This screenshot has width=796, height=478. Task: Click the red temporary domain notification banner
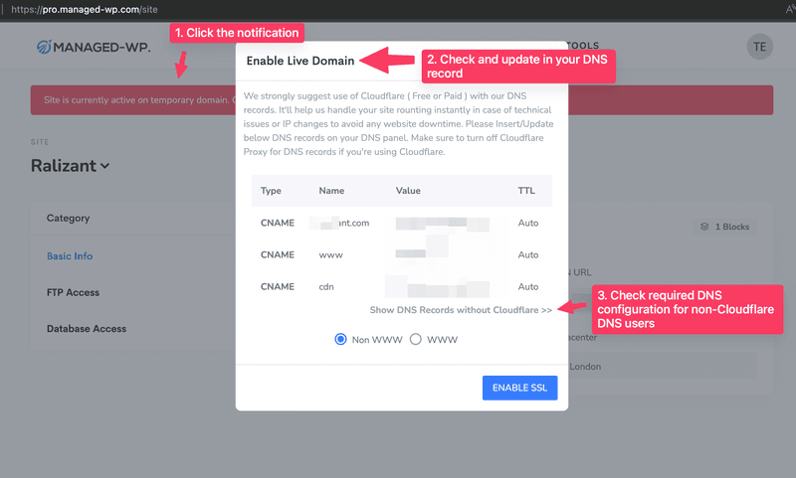tap(402, 99)
